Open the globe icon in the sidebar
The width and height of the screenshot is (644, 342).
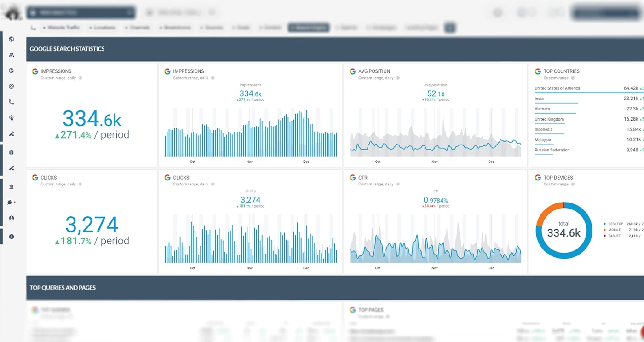point(11,39)
